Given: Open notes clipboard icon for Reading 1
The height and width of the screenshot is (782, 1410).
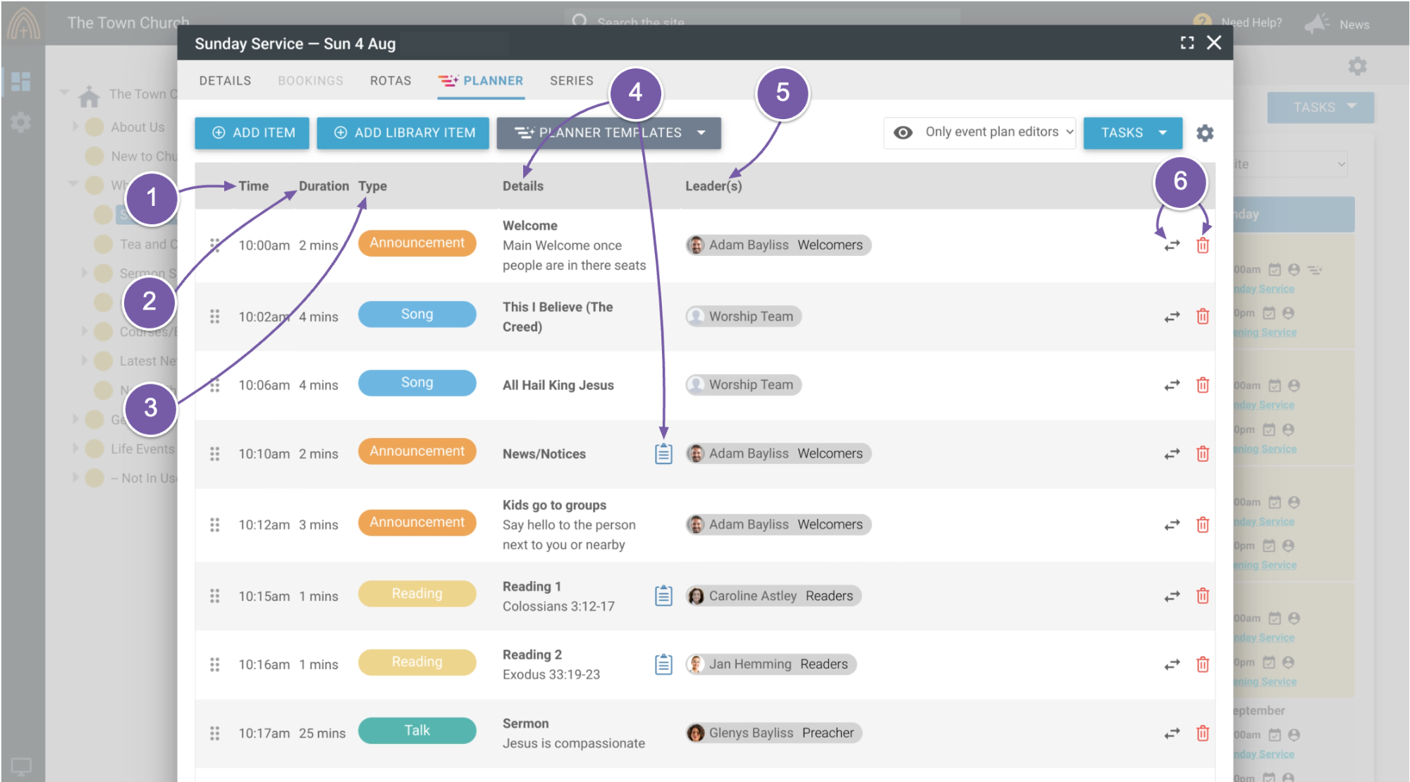Looking at the screenshot, I should coord(663,596).
